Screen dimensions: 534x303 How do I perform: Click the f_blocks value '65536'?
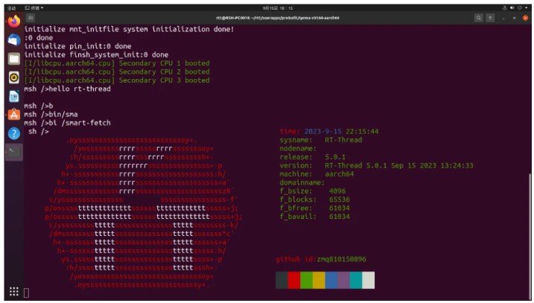pyautogui.click(x=339, y=200)
